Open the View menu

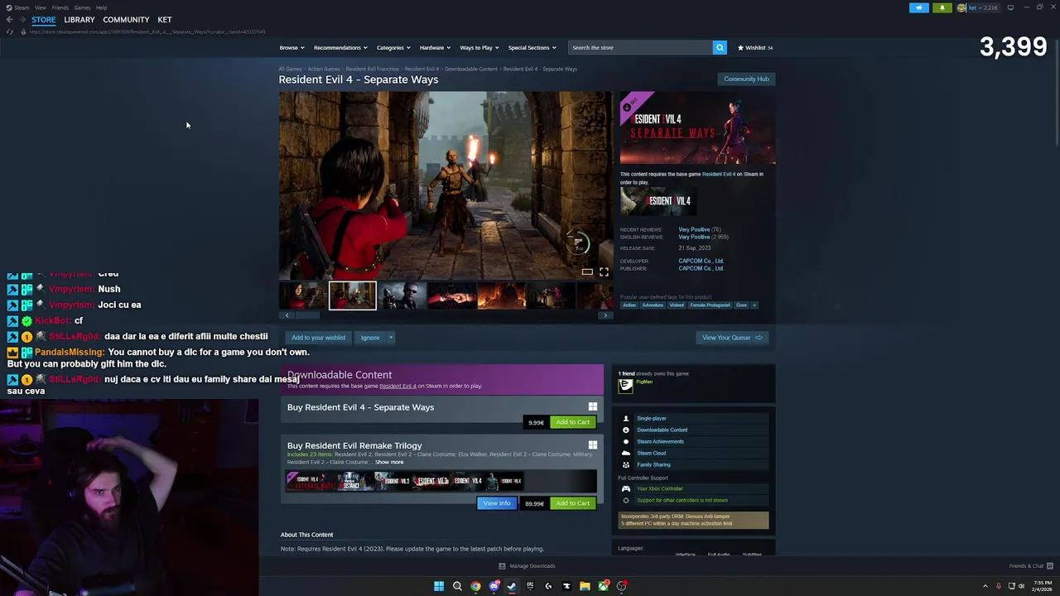point(40,7)
